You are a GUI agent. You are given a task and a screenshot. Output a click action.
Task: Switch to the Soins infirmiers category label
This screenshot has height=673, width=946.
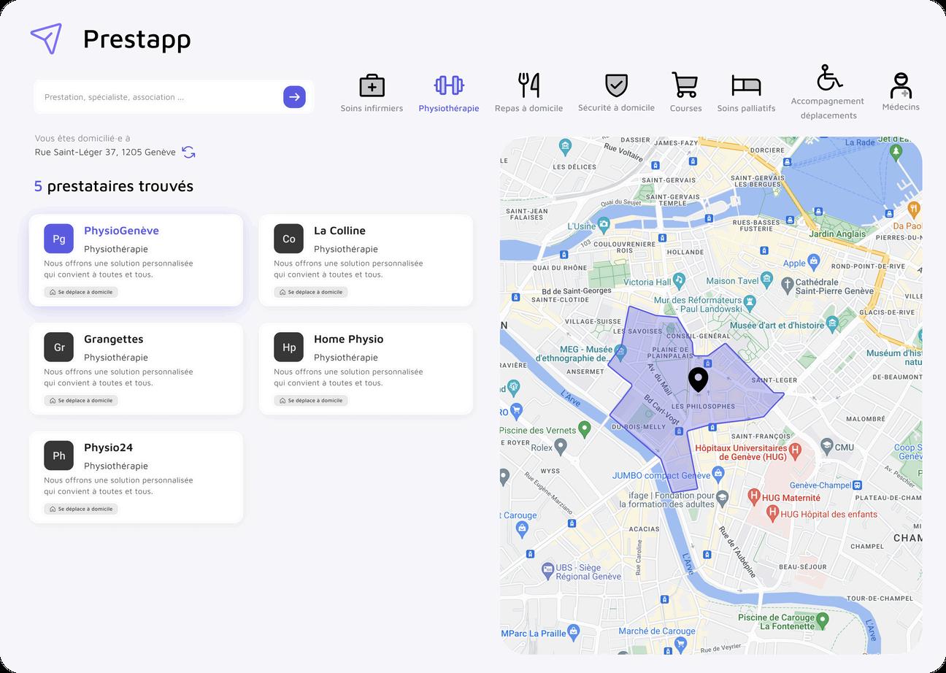pos(372,108)
